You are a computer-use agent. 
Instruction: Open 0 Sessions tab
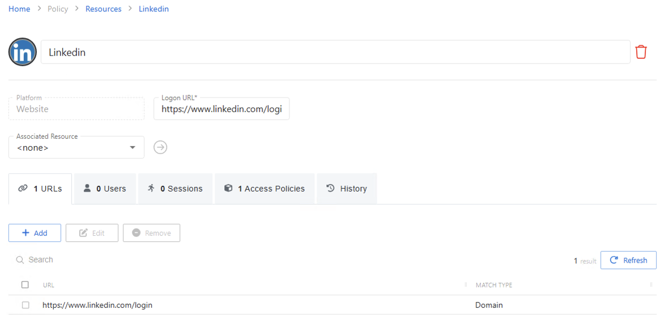(x=175, y=189)
